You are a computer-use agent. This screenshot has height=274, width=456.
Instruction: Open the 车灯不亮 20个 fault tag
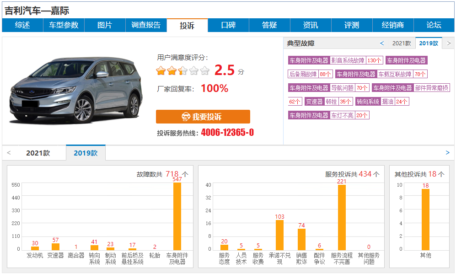(x=329, y=115)
